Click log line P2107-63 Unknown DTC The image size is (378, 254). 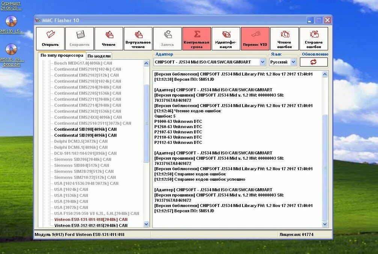tap(178, 132)
